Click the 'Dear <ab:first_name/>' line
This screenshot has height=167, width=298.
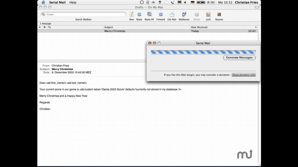(63, 83)
